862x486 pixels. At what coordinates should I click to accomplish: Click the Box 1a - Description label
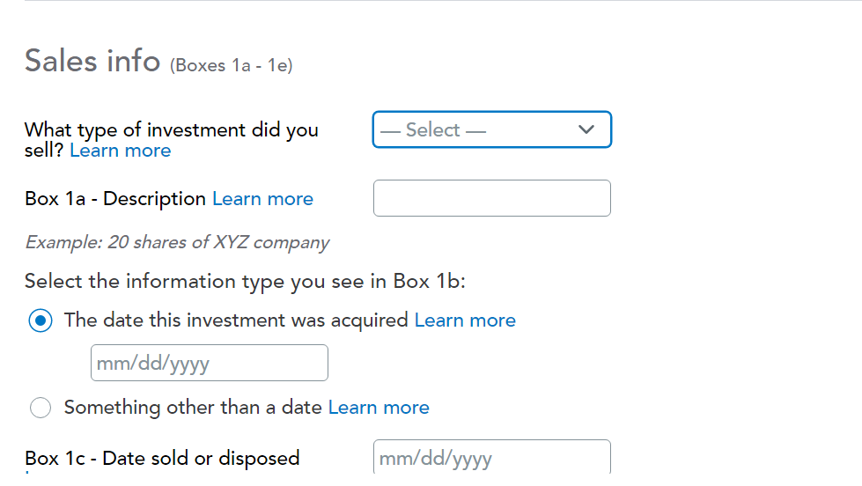tap(116, 199)
